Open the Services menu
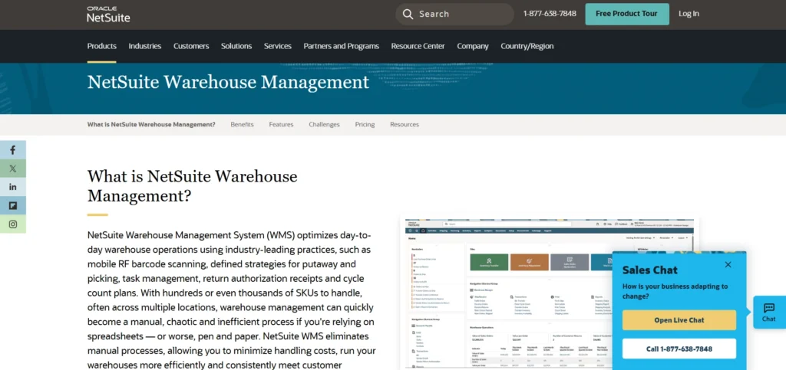Screen dimensions: 786x370 tap(278, 46)
